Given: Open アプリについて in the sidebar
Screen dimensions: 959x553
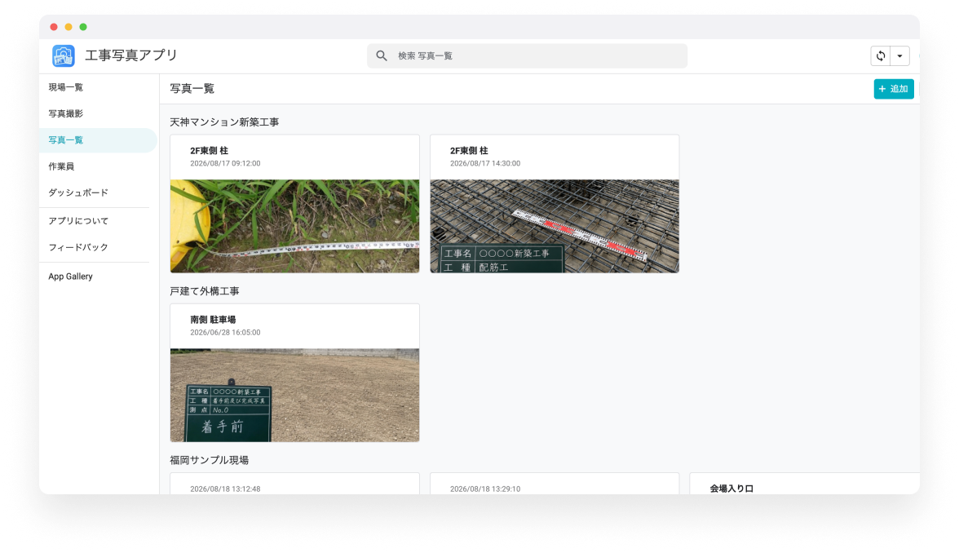Looking at the screenshot, I should 98,221.
